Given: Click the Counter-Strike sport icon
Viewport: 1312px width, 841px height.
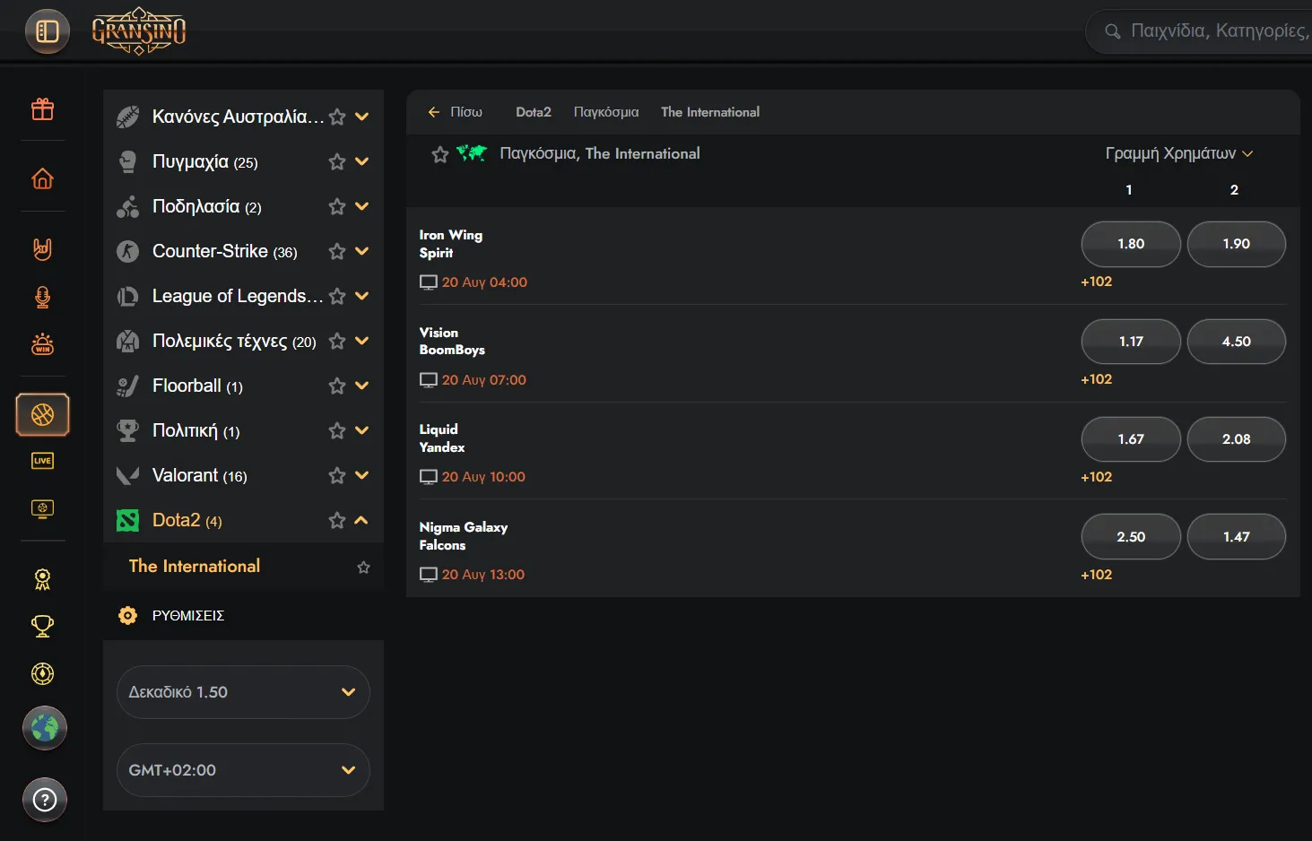Looking at the screenshot, I should click(x=128, y=251).
